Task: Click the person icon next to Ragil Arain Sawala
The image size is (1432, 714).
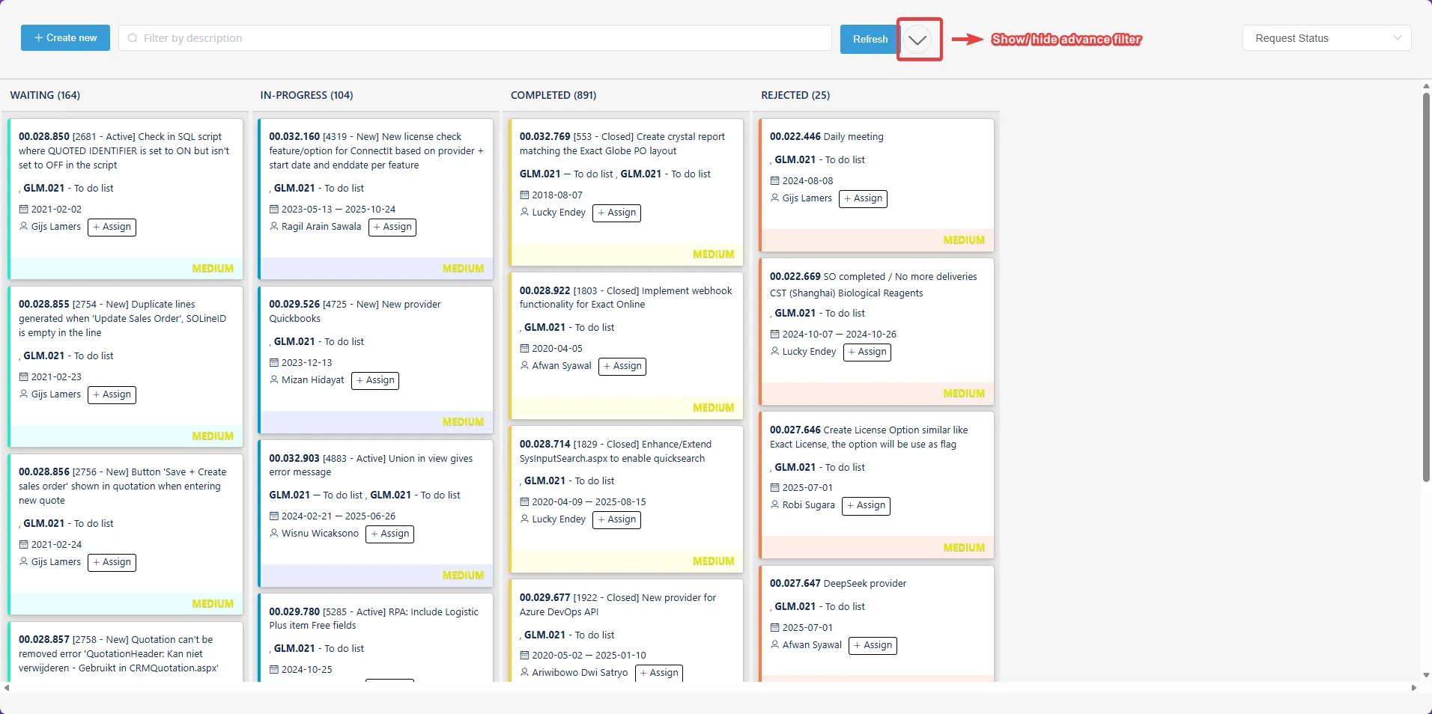Action: 274,226
